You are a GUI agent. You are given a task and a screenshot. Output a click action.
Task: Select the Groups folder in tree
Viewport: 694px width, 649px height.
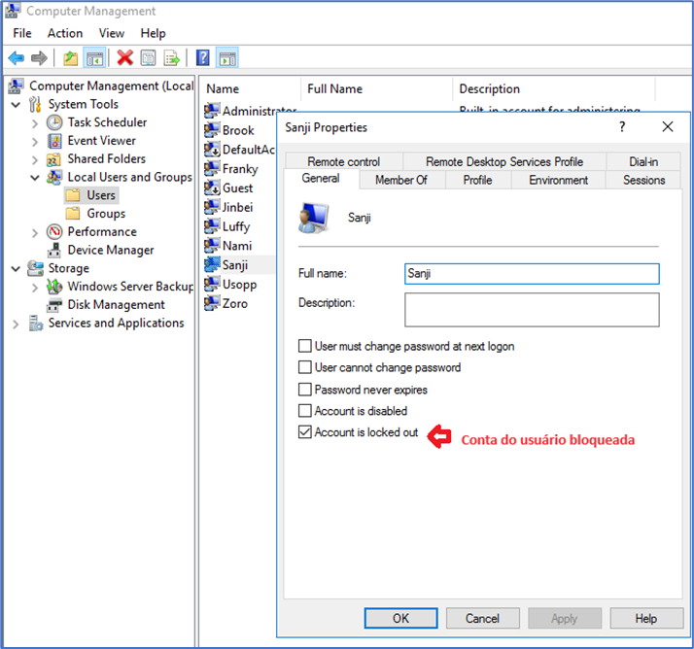pyautogui.click(x=105, y=214)
